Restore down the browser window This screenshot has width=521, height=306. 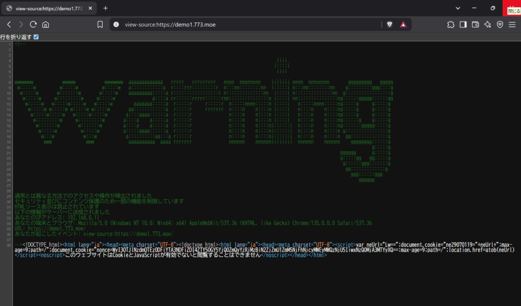[x=493, y=8]
